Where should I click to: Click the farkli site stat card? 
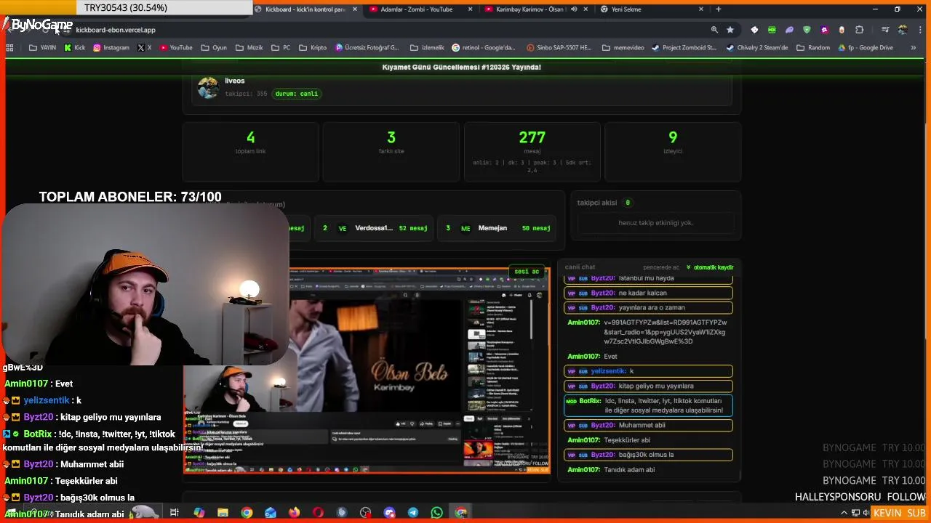pos(391,151)
